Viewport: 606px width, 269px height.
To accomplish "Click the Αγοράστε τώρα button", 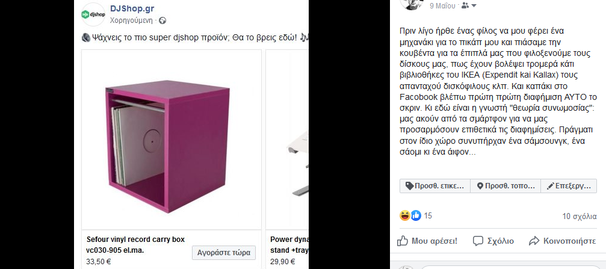I will [224, 253].
